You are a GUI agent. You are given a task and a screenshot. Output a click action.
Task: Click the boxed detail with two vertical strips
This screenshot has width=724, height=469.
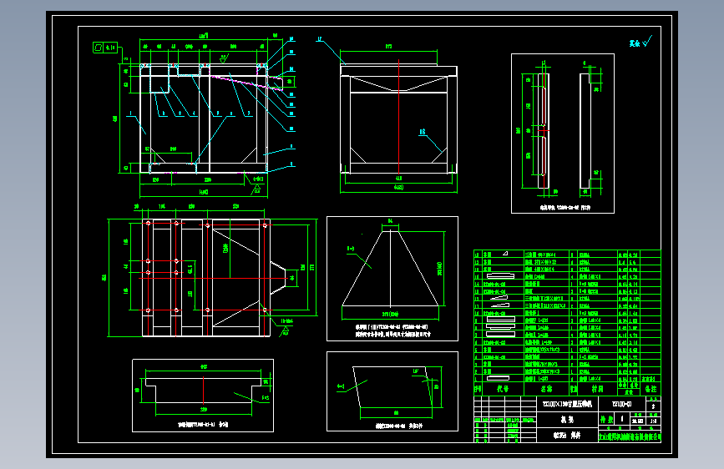coord(562,134)
